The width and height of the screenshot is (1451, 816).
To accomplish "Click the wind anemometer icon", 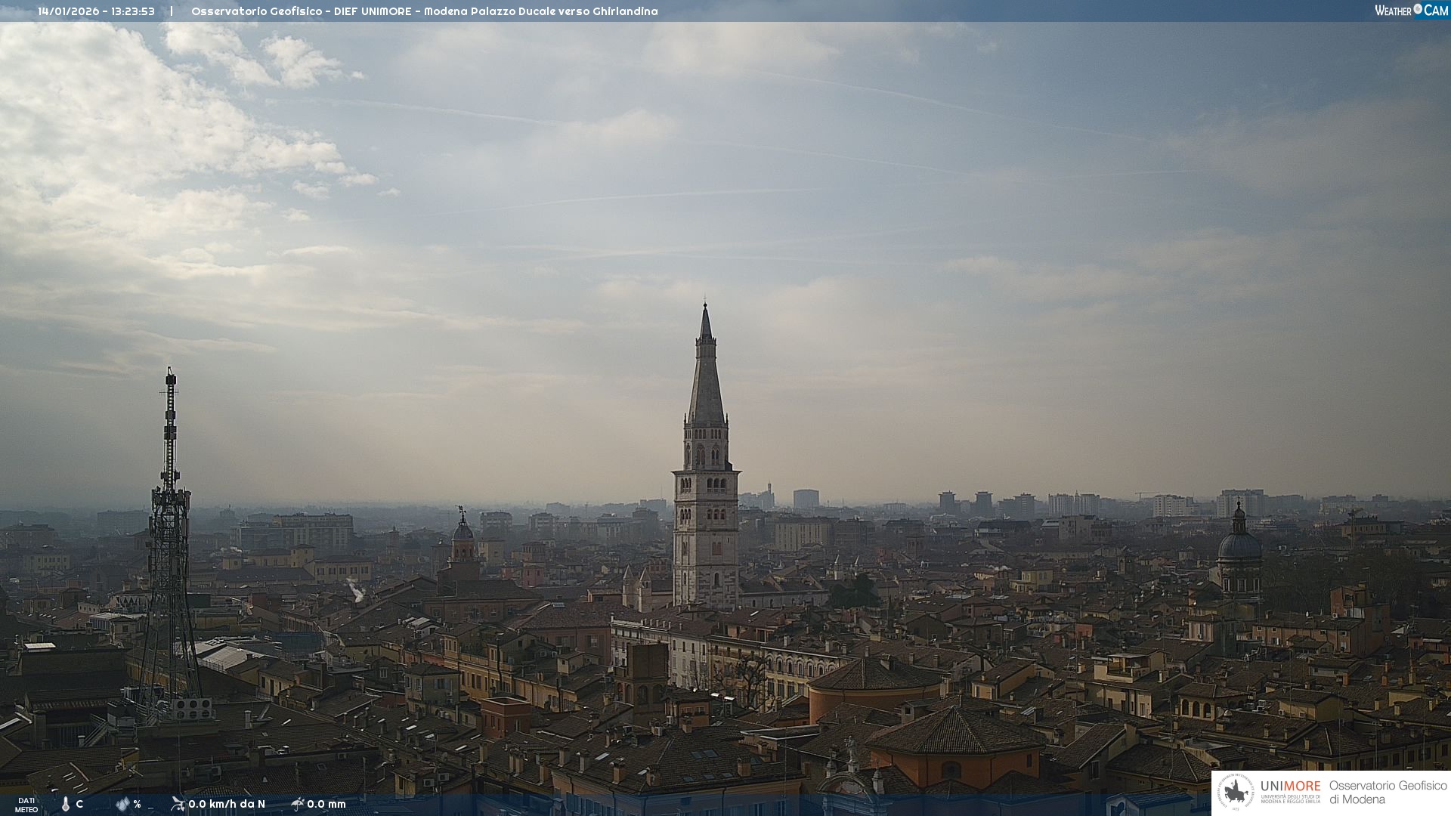I will point(178,804).
